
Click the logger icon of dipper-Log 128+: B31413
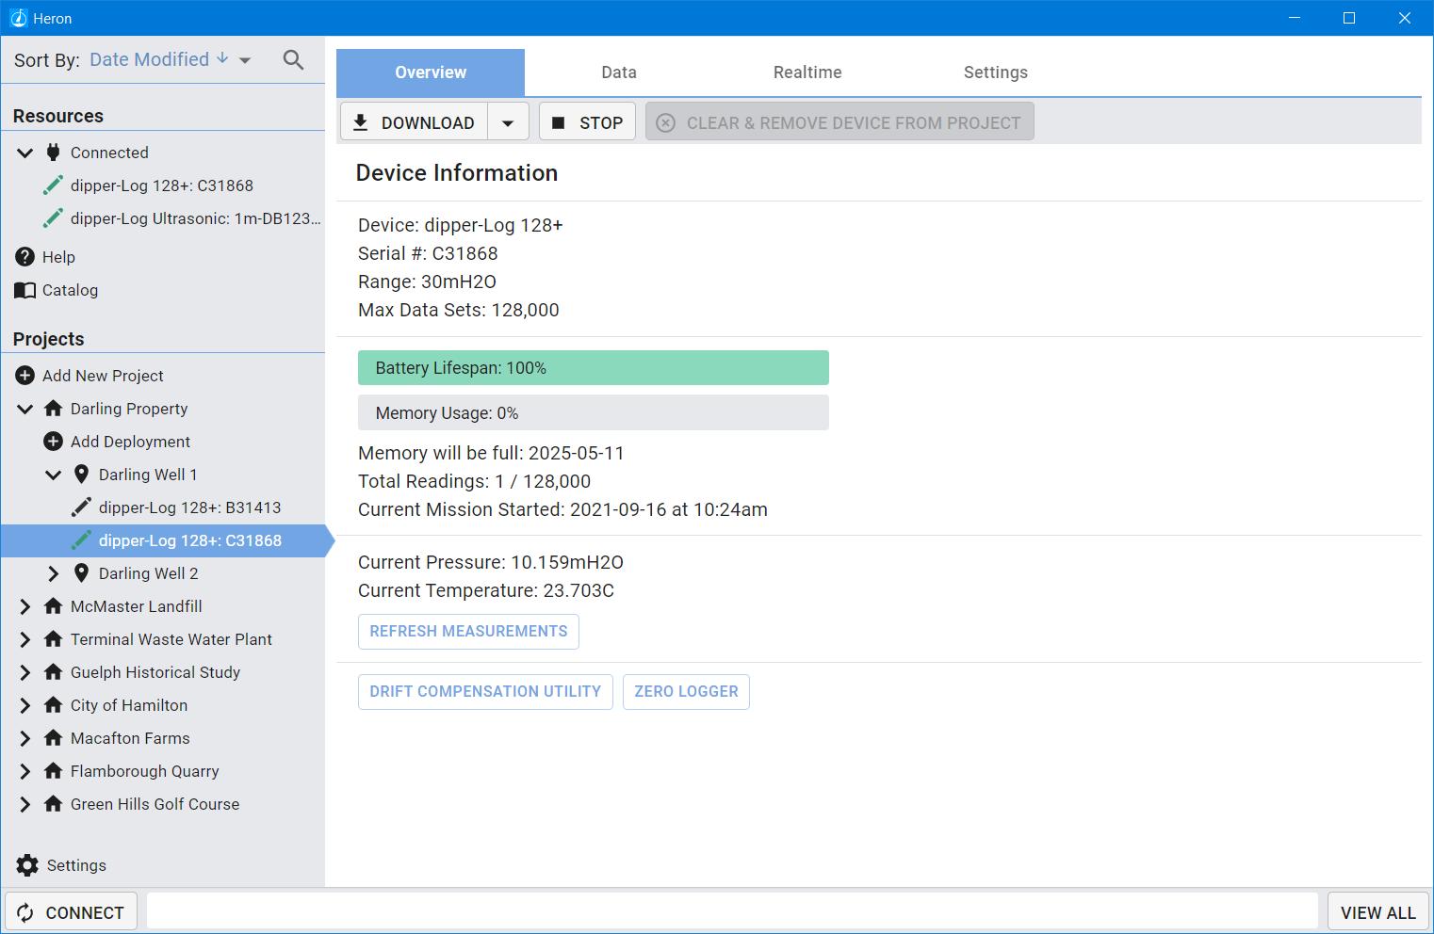[x=82, y=507]
